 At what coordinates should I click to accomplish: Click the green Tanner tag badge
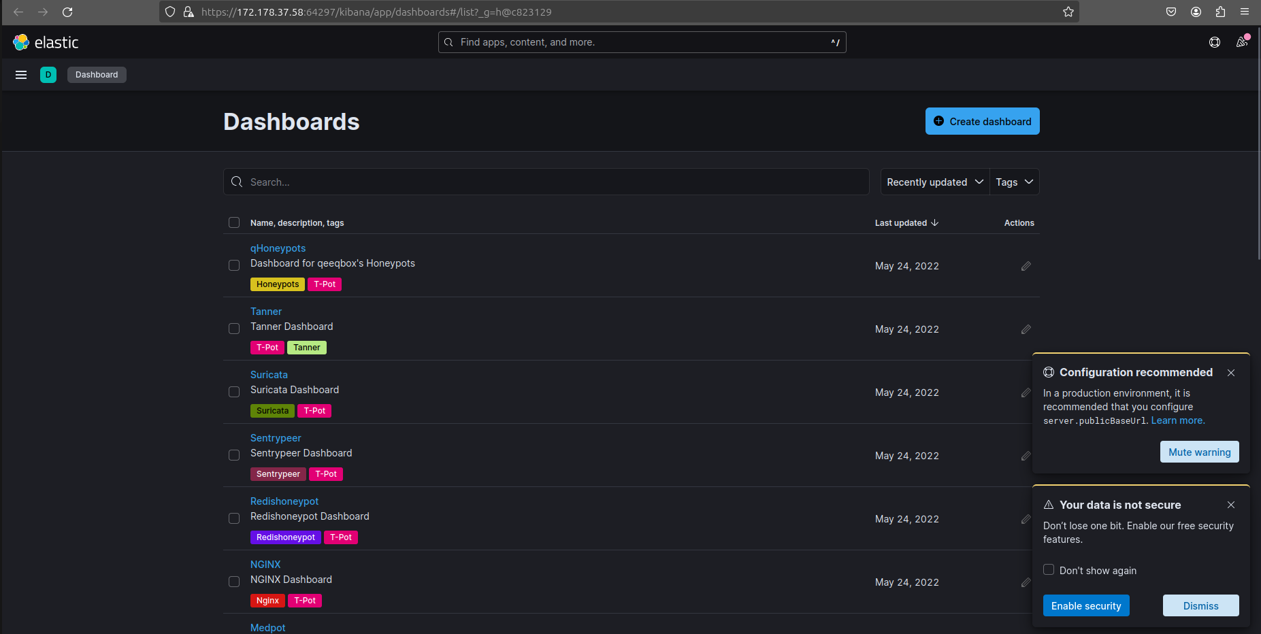[x=307, y=348]
